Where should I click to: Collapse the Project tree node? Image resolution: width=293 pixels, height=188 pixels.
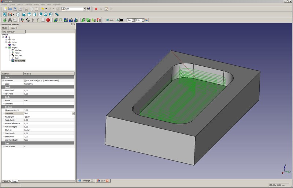(x=6, y=47)
